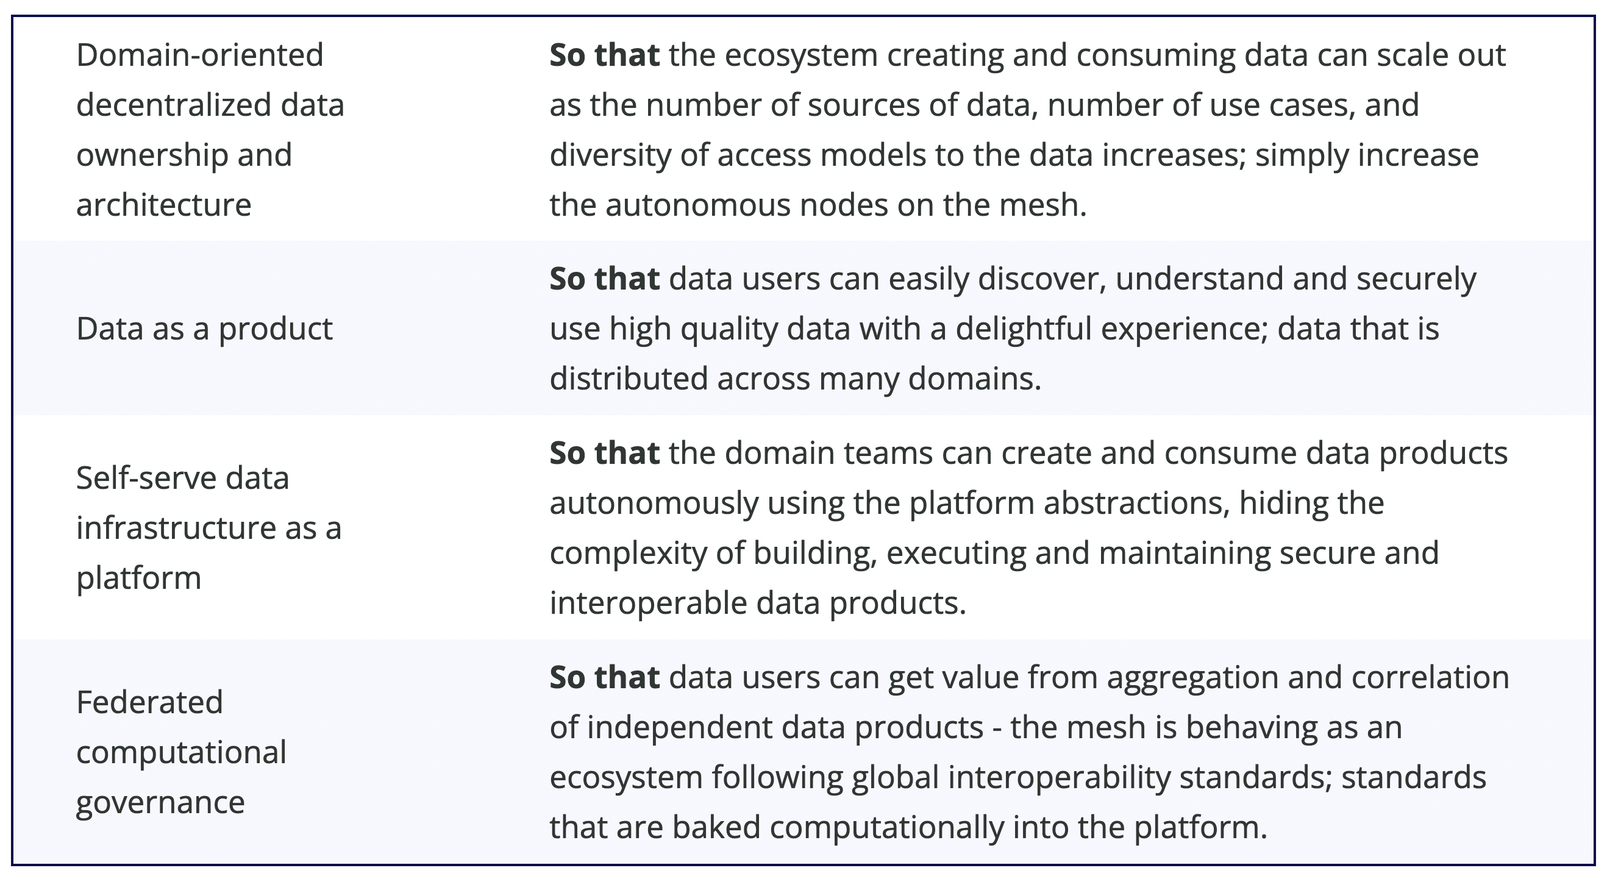Screen dimensions: 1607x879
Task: Click bold "So that" in Data as a product row
Action: 604,279
